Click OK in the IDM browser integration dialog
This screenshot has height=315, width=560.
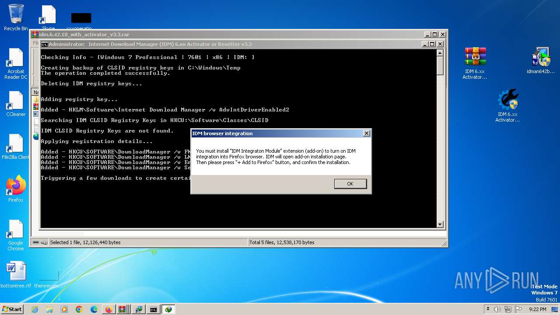pos(350,184)
